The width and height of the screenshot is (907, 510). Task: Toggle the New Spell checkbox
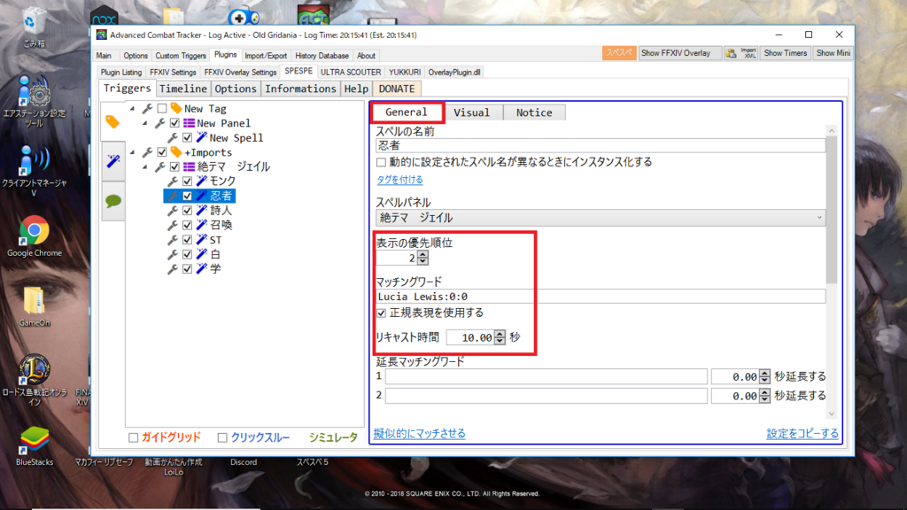pyautogui.click(x=188, y=137)
